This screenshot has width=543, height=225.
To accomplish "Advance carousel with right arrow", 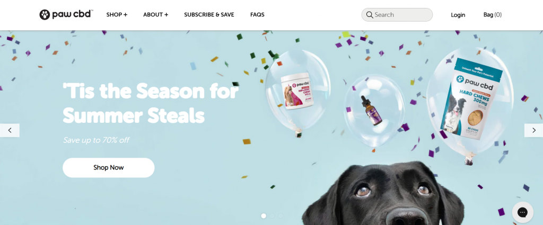I will tap(533, 130).
